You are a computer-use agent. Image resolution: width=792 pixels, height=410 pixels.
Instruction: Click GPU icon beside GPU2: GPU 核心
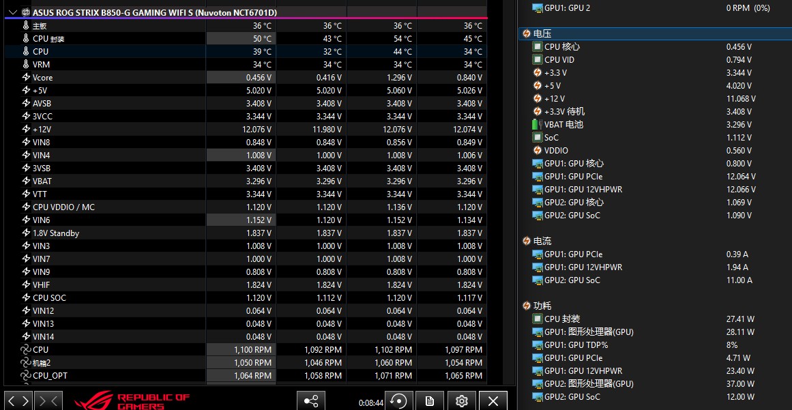(538, 203)
